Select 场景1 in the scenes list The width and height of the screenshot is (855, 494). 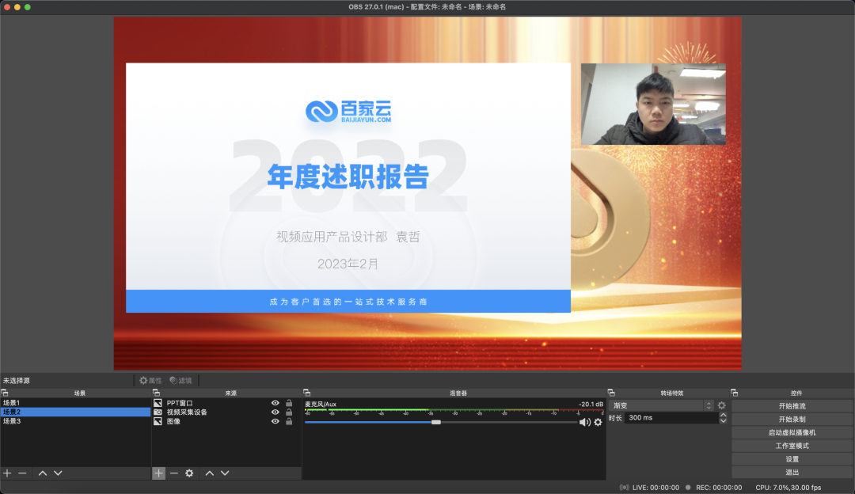[x=12, y=403]
